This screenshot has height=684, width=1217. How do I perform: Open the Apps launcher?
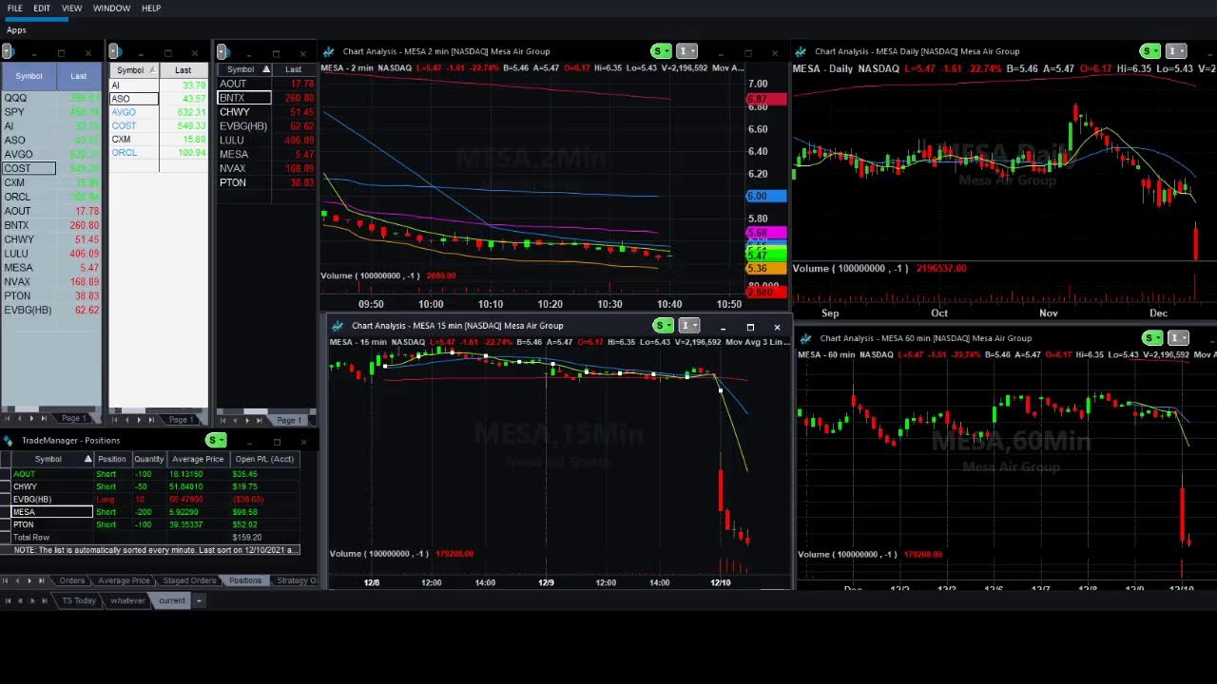[x=16, y=30]
